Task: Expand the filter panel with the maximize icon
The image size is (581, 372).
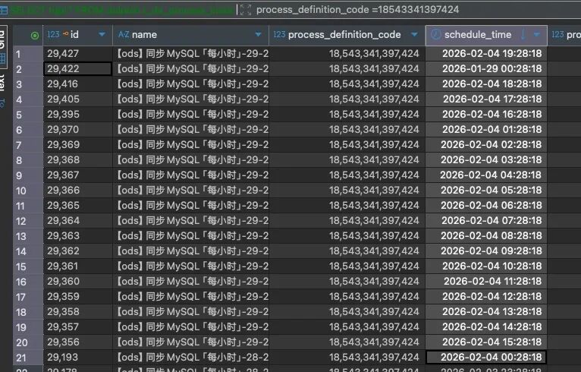Action: click(x=245, y=10)
